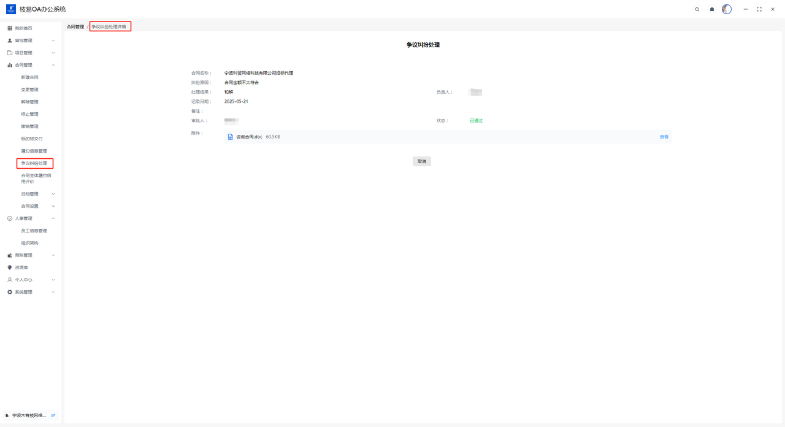Click 合同管理 in the breadcrumb
Image resolution: width=785 pixels, height=427 pixels.
75,27
